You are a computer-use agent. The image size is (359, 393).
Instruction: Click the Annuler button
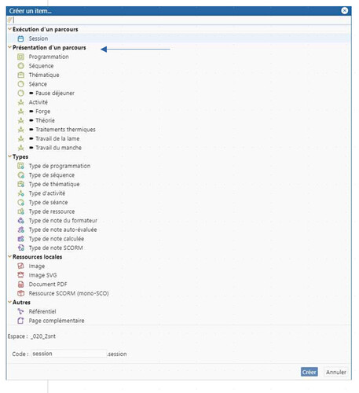(x=336, y=372)
